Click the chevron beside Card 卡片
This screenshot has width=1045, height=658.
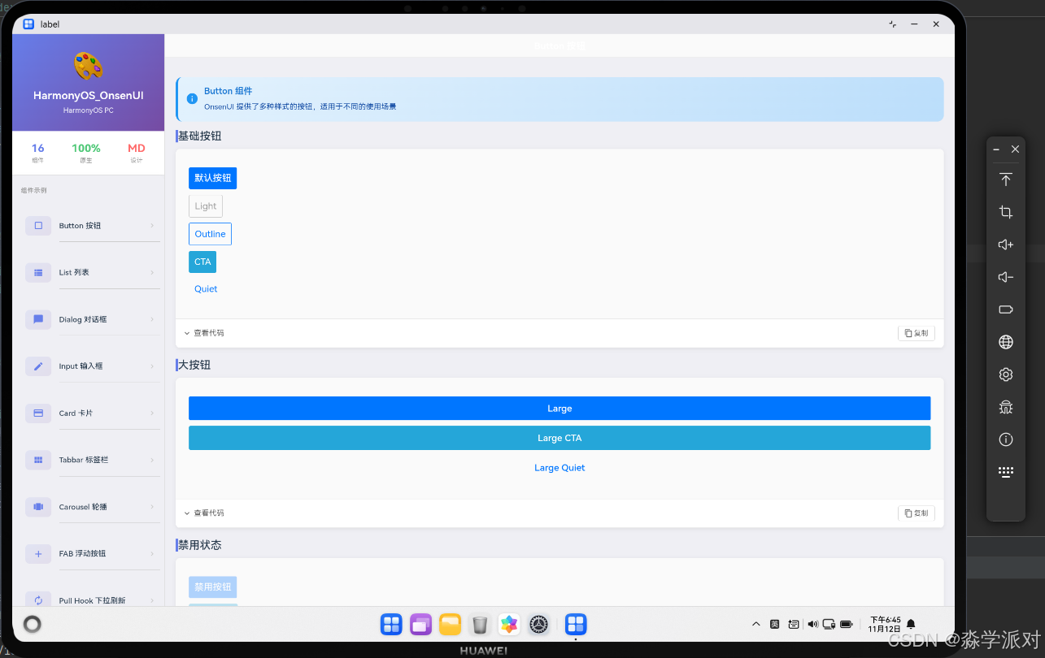click(152, 413)
